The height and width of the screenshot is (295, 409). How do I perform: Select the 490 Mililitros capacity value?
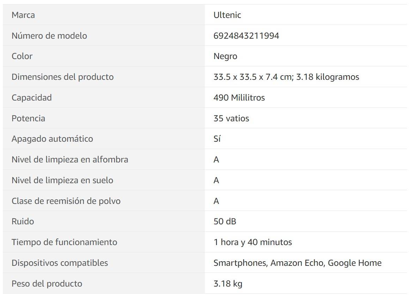(x=239, y=97)
